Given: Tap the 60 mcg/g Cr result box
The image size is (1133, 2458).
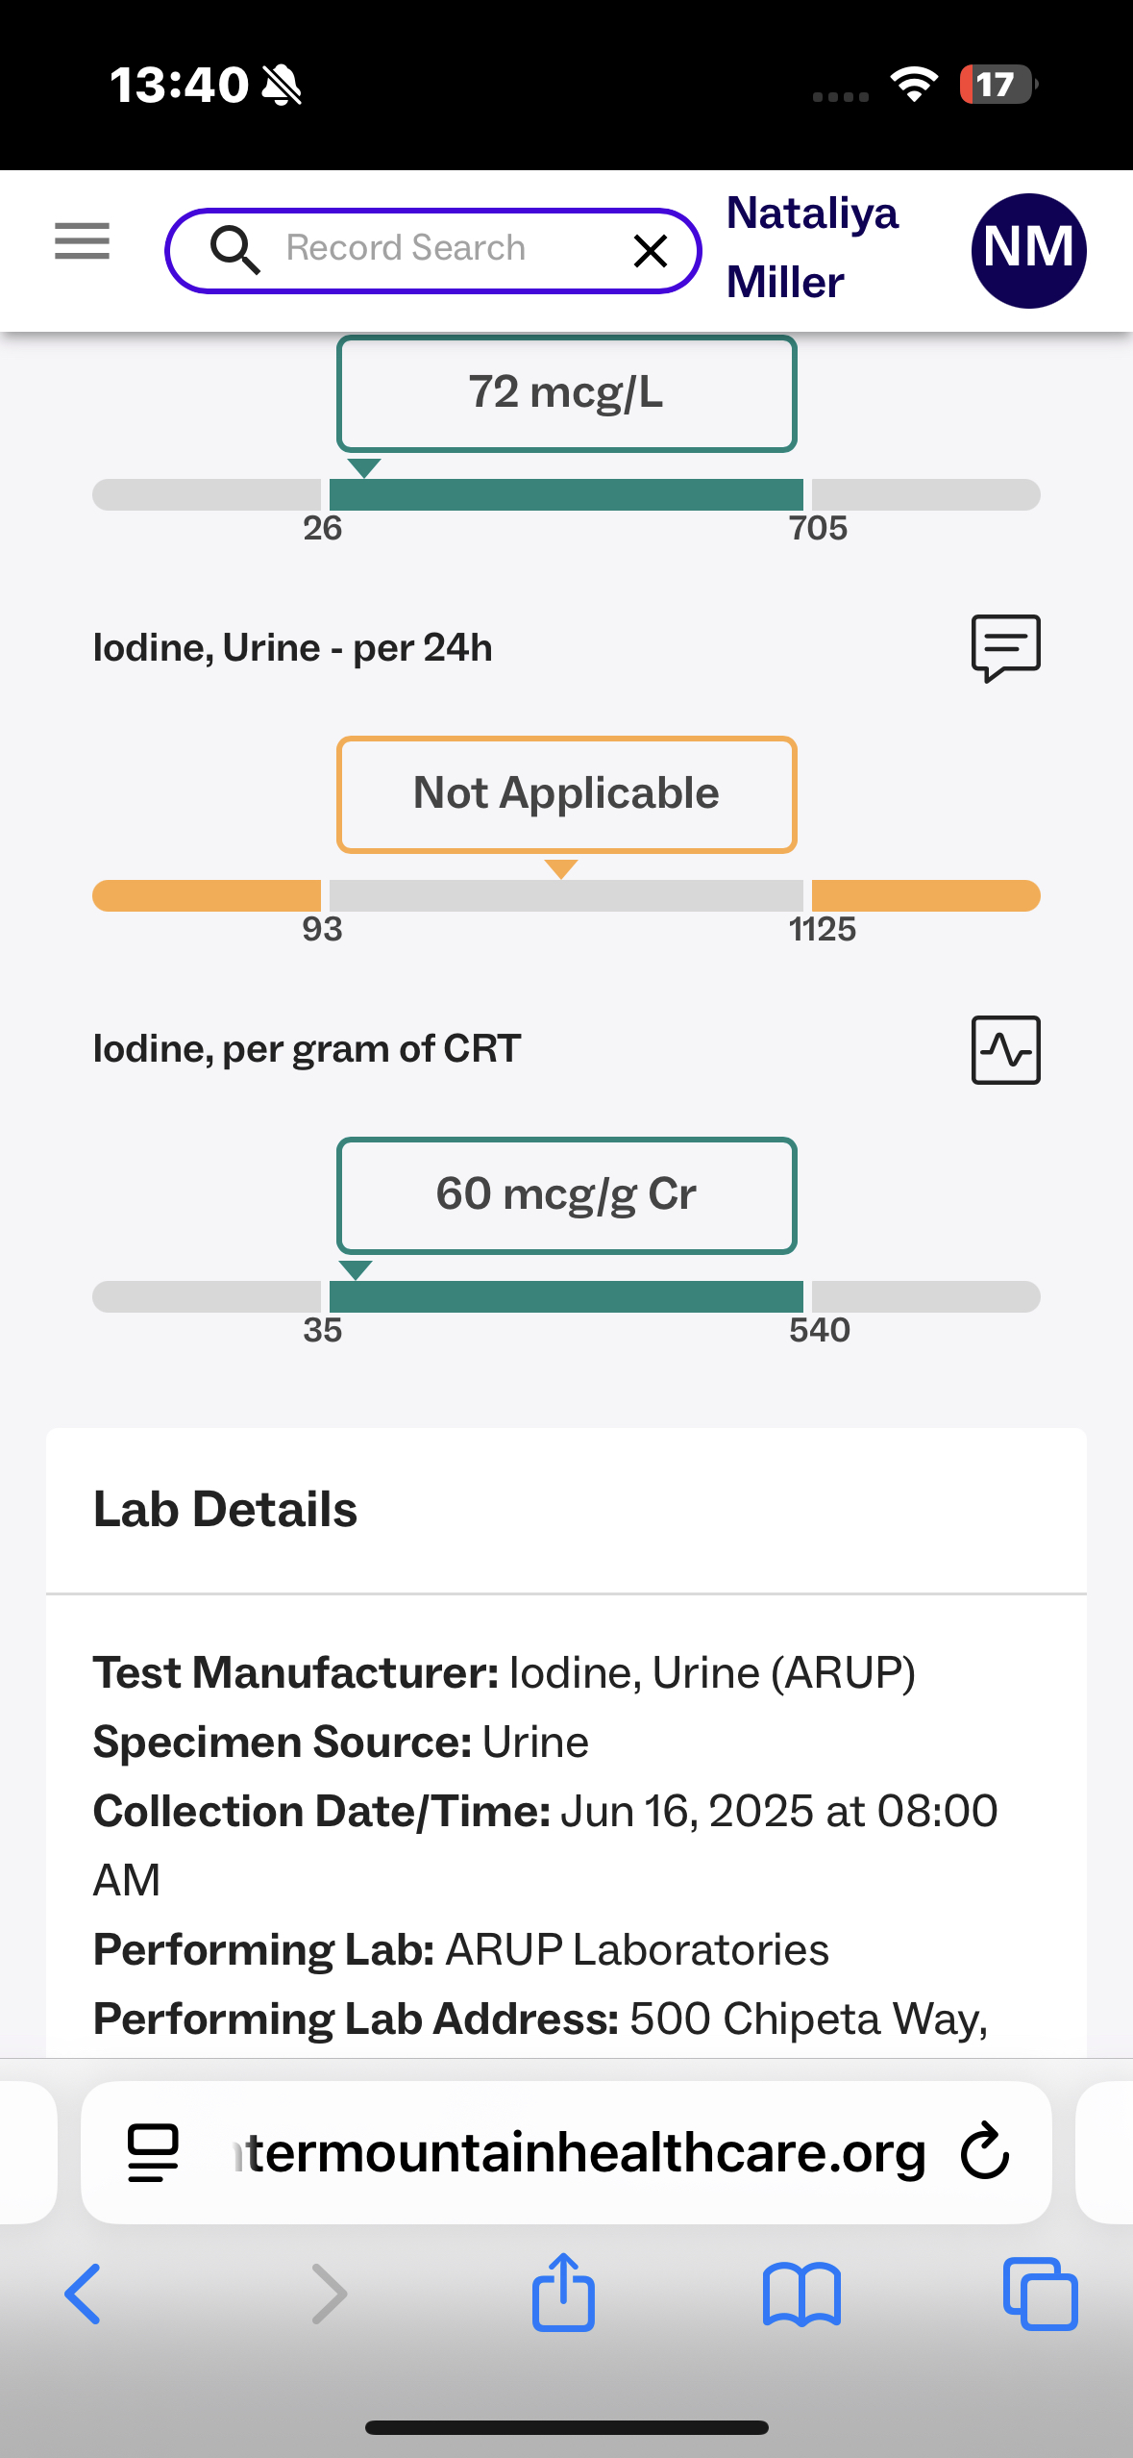Looking at the screenshot, I should [x=566, y=1195].
